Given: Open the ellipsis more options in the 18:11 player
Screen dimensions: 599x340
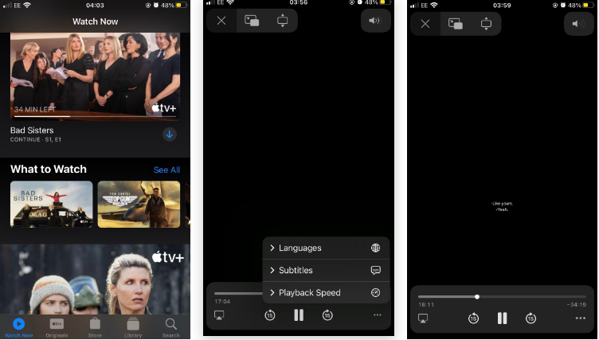Looking at the screenshot, I should click(580, 319).
